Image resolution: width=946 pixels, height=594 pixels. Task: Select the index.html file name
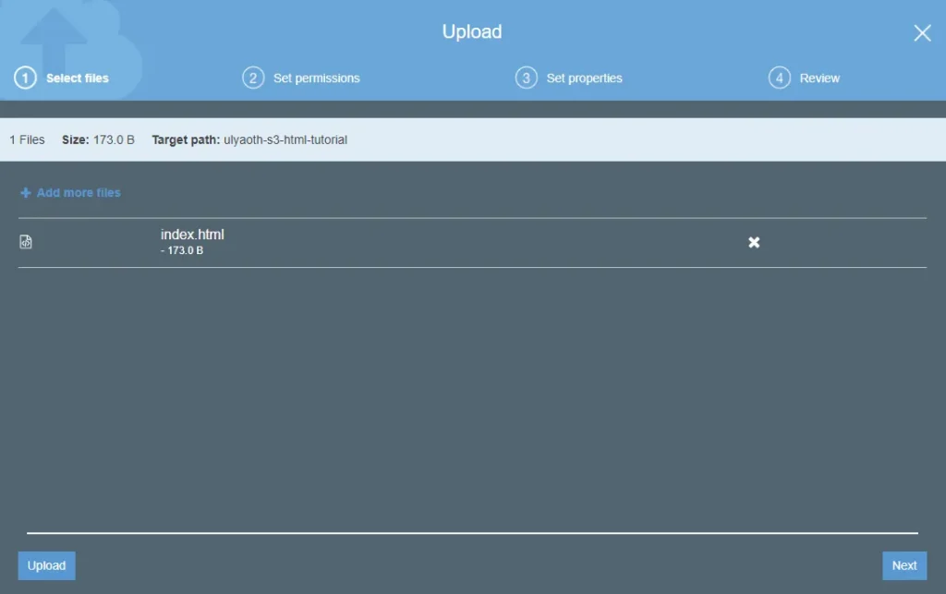(x=192, y=235)
